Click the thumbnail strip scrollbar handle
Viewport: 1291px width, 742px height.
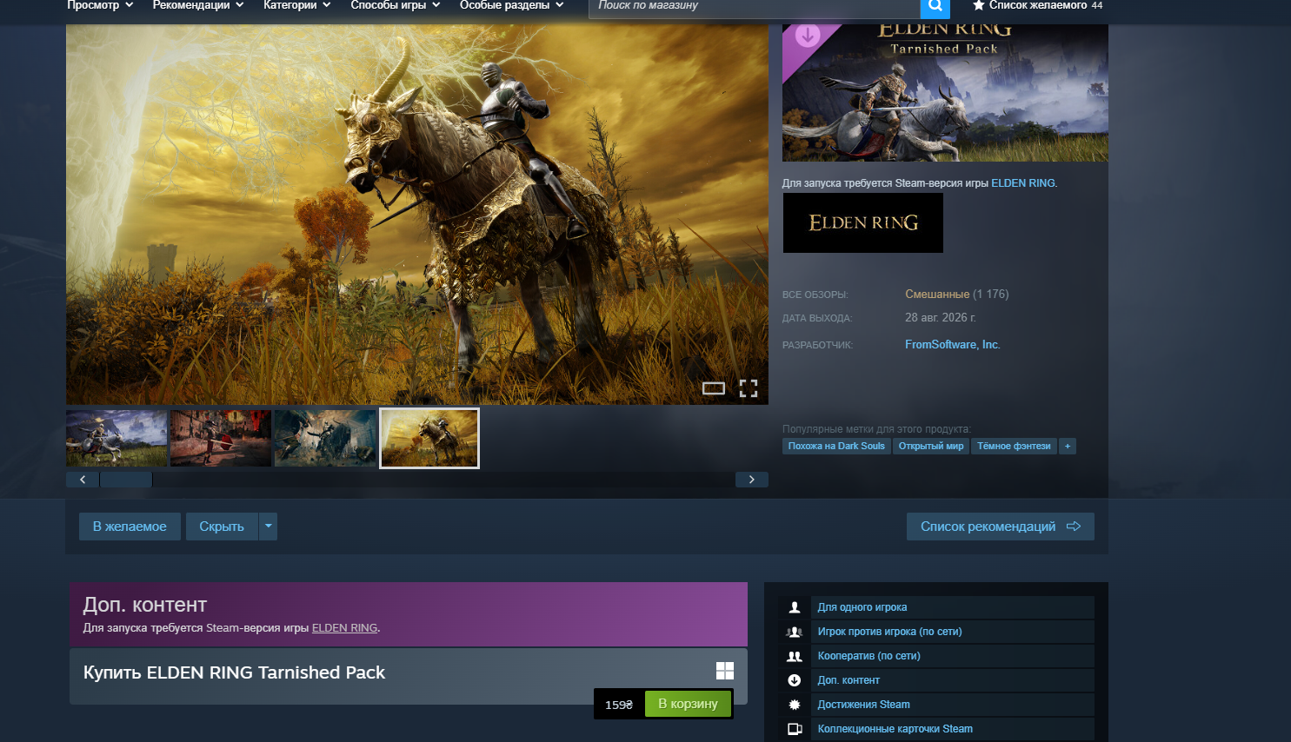126,480
